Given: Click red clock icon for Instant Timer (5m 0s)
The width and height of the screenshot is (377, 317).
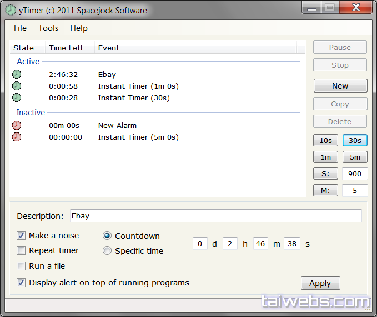Looking at the screenshot, I should pyautogui.click(x=17, y=137).
